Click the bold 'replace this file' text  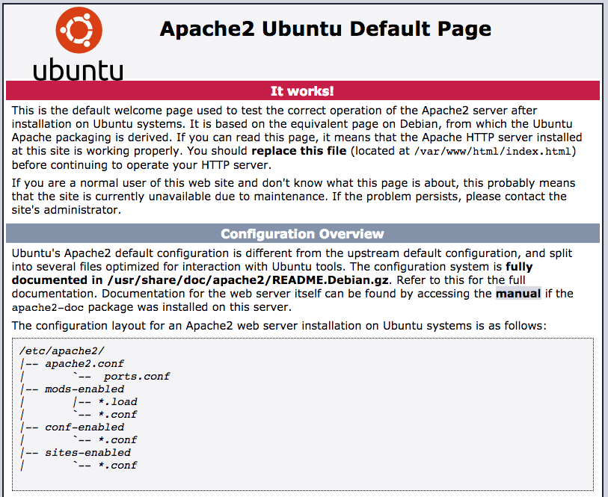coord(299,151)
